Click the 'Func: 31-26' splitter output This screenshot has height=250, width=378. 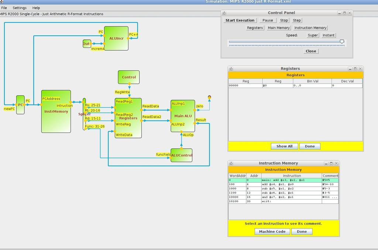pyautogui.click(x=95, y=126)
